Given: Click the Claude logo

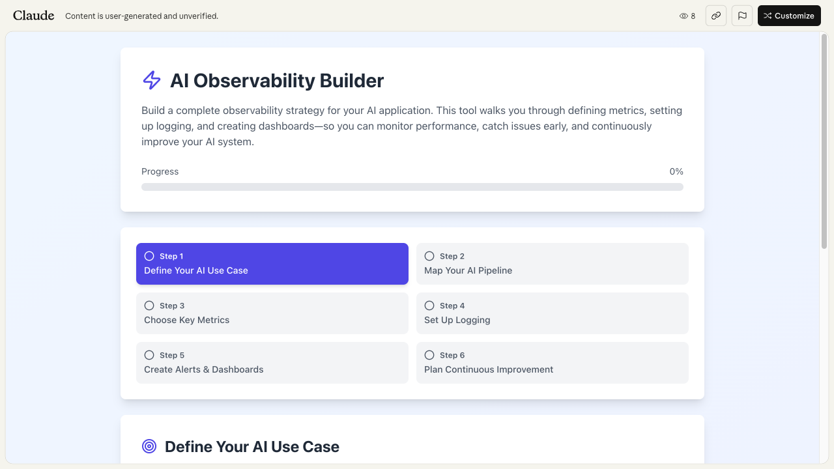Looking at the screenshot, I should [x=34, y=16].
